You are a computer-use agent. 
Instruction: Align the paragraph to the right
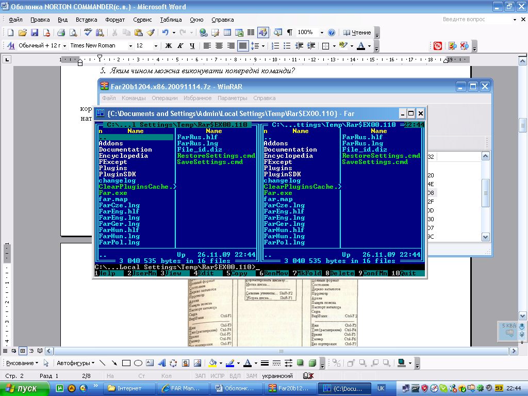coord(230,45)
